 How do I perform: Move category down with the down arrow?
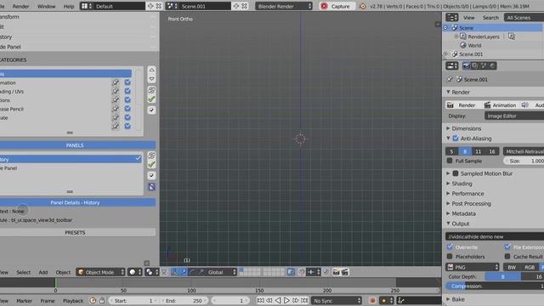tap(151, 79)
